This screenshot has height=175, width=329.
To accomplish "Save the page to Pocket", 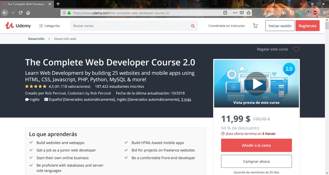I will click(242, 13).
